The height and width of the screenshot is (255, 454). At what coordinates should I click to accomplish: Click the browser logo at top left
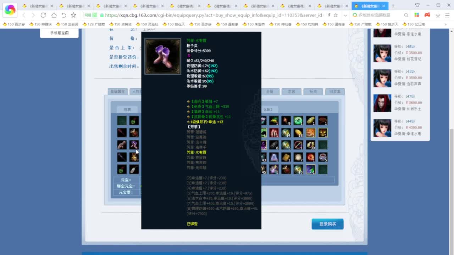[x=10, y=10]
